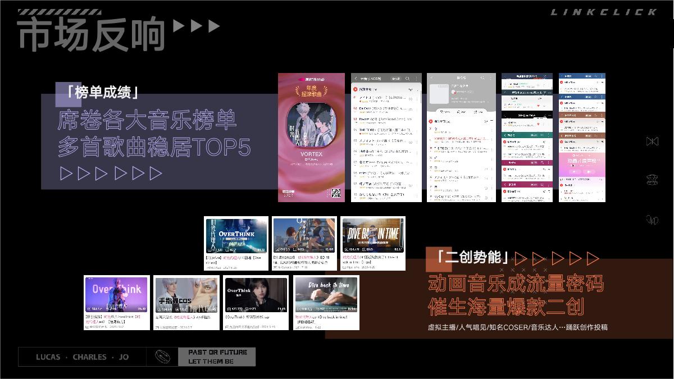Open the Dive Back In Time video thumbnail
The image size is (674, 379).
[x=373, y=233]
